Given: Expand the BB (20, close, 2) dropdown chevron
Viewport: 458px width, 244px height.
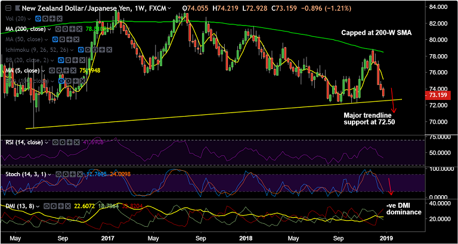Looking at the screenshot, I should (x=52, y=60).
